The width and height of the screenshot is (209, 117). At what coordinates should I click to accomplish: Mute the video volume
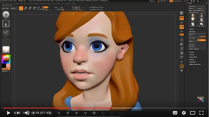point(27,113)
